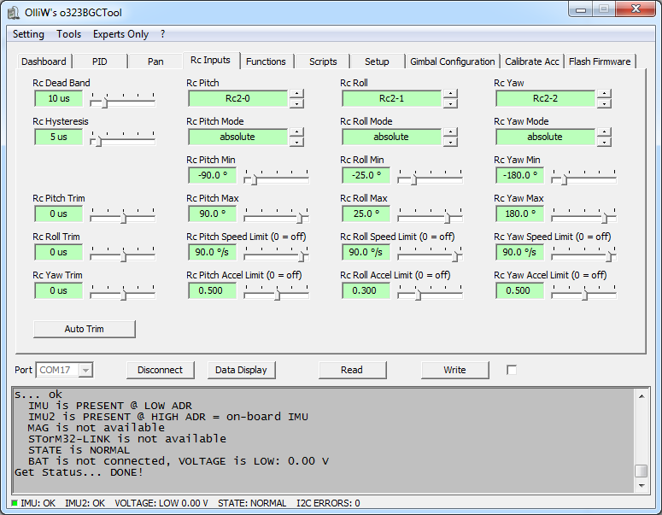This screenshot has height=515, width=662.
Task: Open the Tools menu
Action: 69,34
